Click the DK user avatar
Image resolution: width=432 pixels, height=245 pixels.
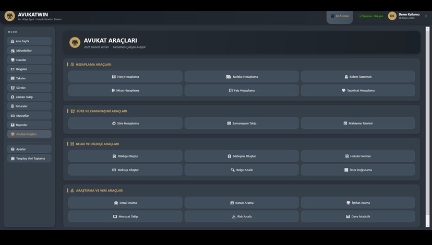point(392,16)
